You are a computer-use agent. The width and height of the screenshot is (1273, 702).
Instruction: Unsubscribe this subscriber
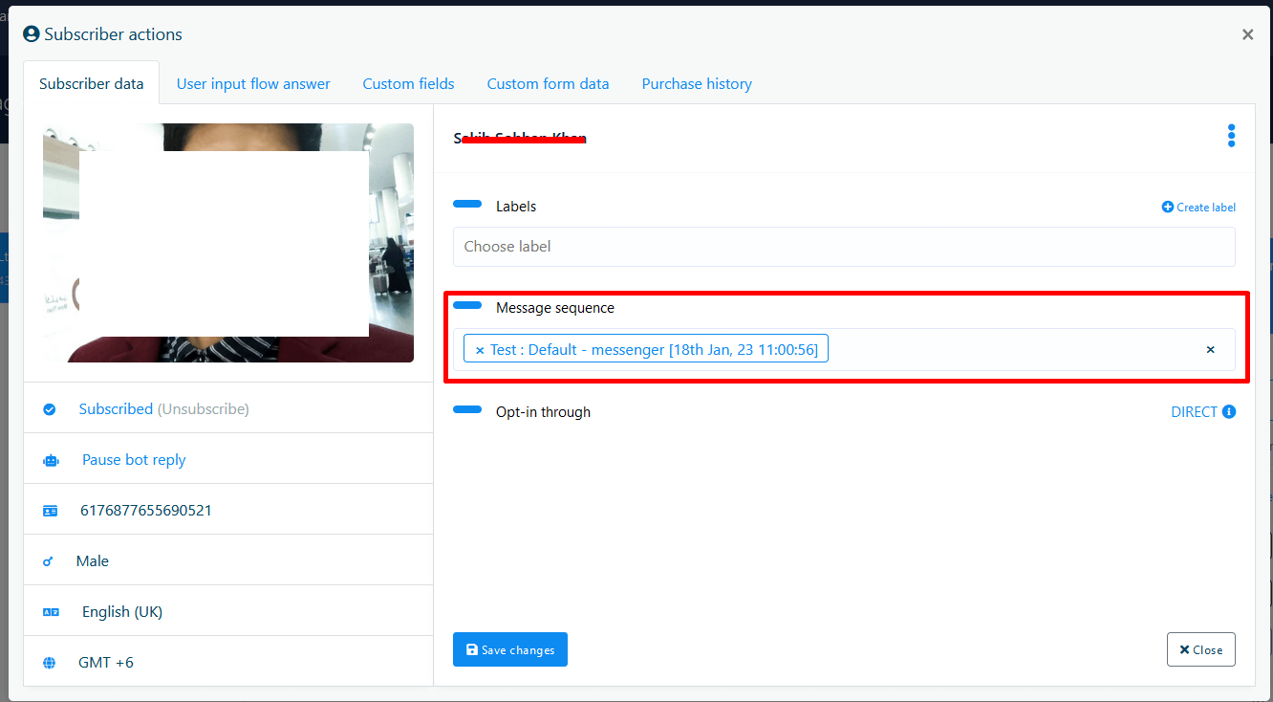[203, 409]
